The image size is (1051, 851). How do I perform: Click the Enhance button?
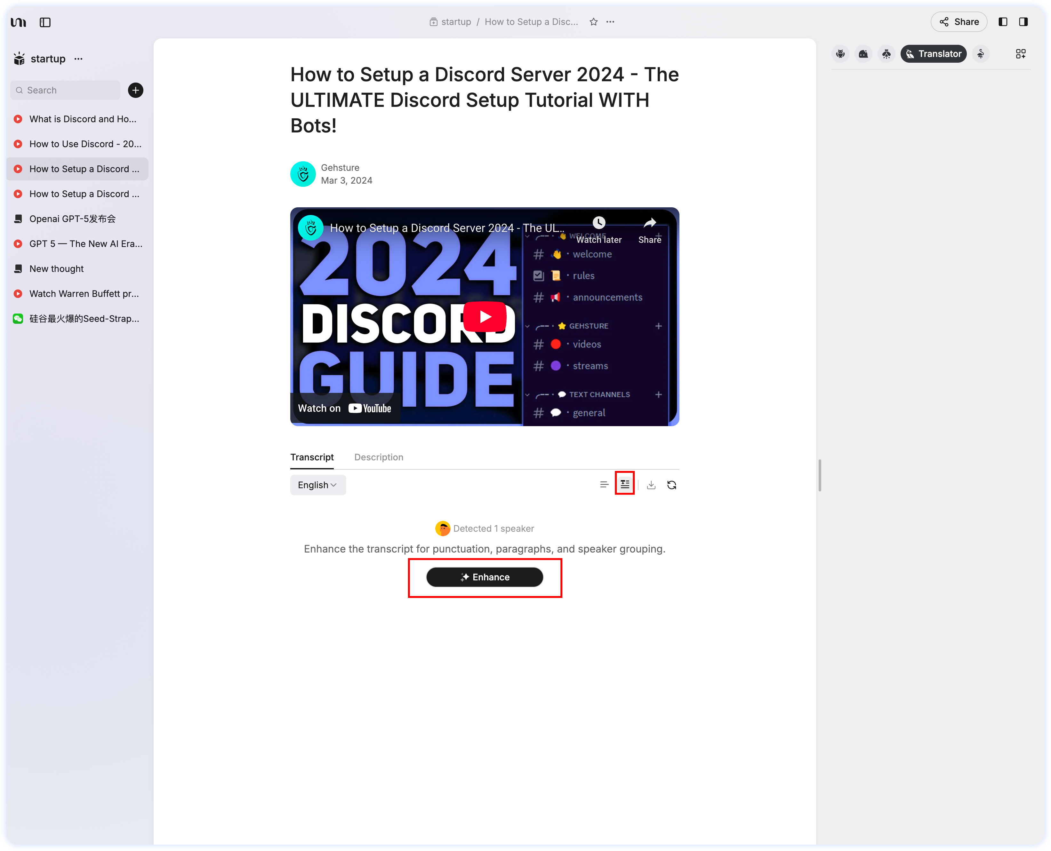485,577
